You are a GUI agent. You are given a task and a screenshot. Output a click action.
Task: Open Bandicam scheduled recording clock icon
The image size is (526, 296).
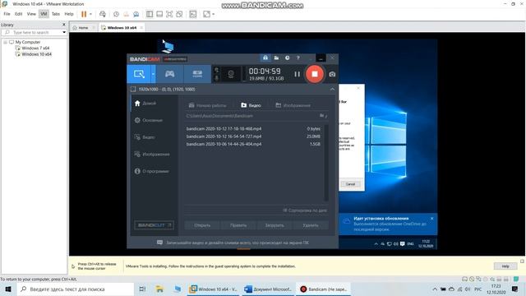tap(287, 58)
